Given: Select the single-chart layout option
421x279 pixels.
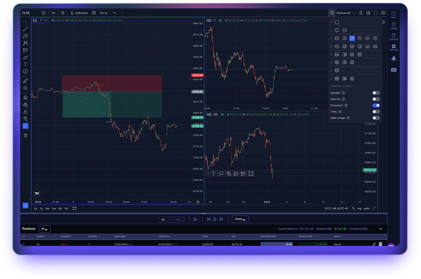Looking at the screenshot, I should click(337, 22).
